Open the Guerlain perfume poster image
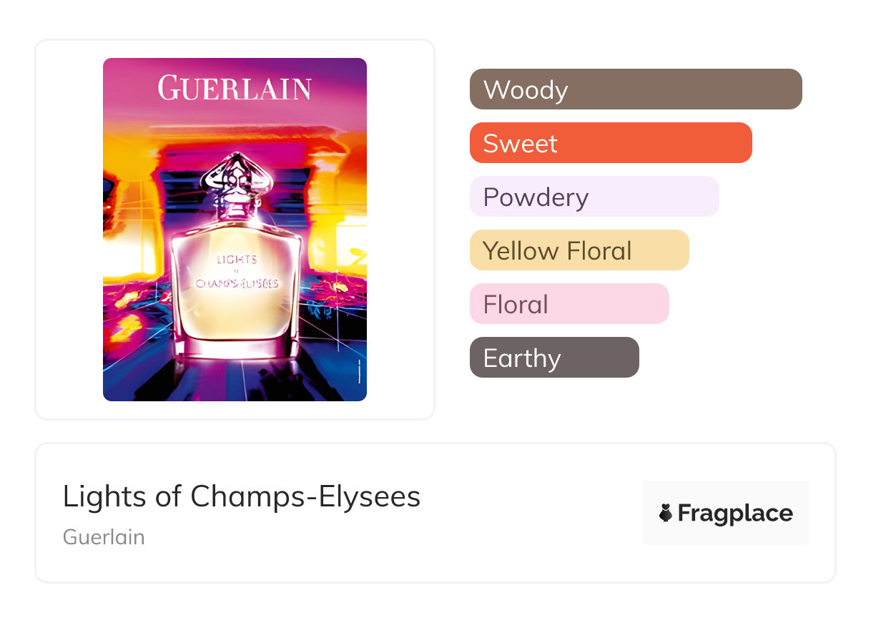Viewport: 871px width, 618px height. point(235,229)
